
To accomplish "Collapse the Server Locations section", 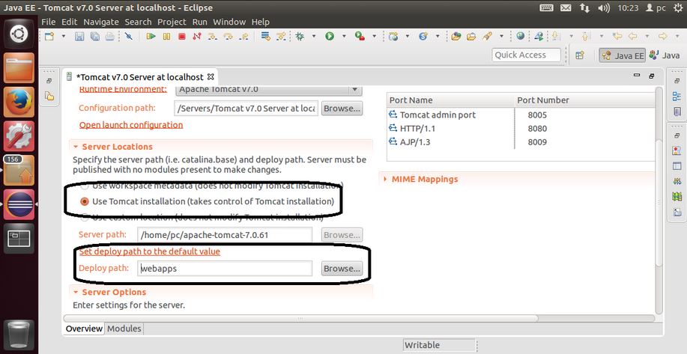I will click(x=76, y=147).
